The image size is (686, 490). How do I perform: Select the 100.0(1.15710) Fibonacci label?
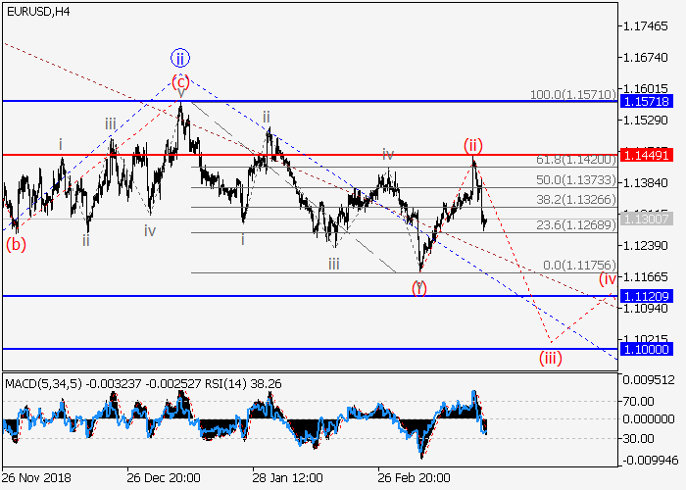tap(572, 94)
